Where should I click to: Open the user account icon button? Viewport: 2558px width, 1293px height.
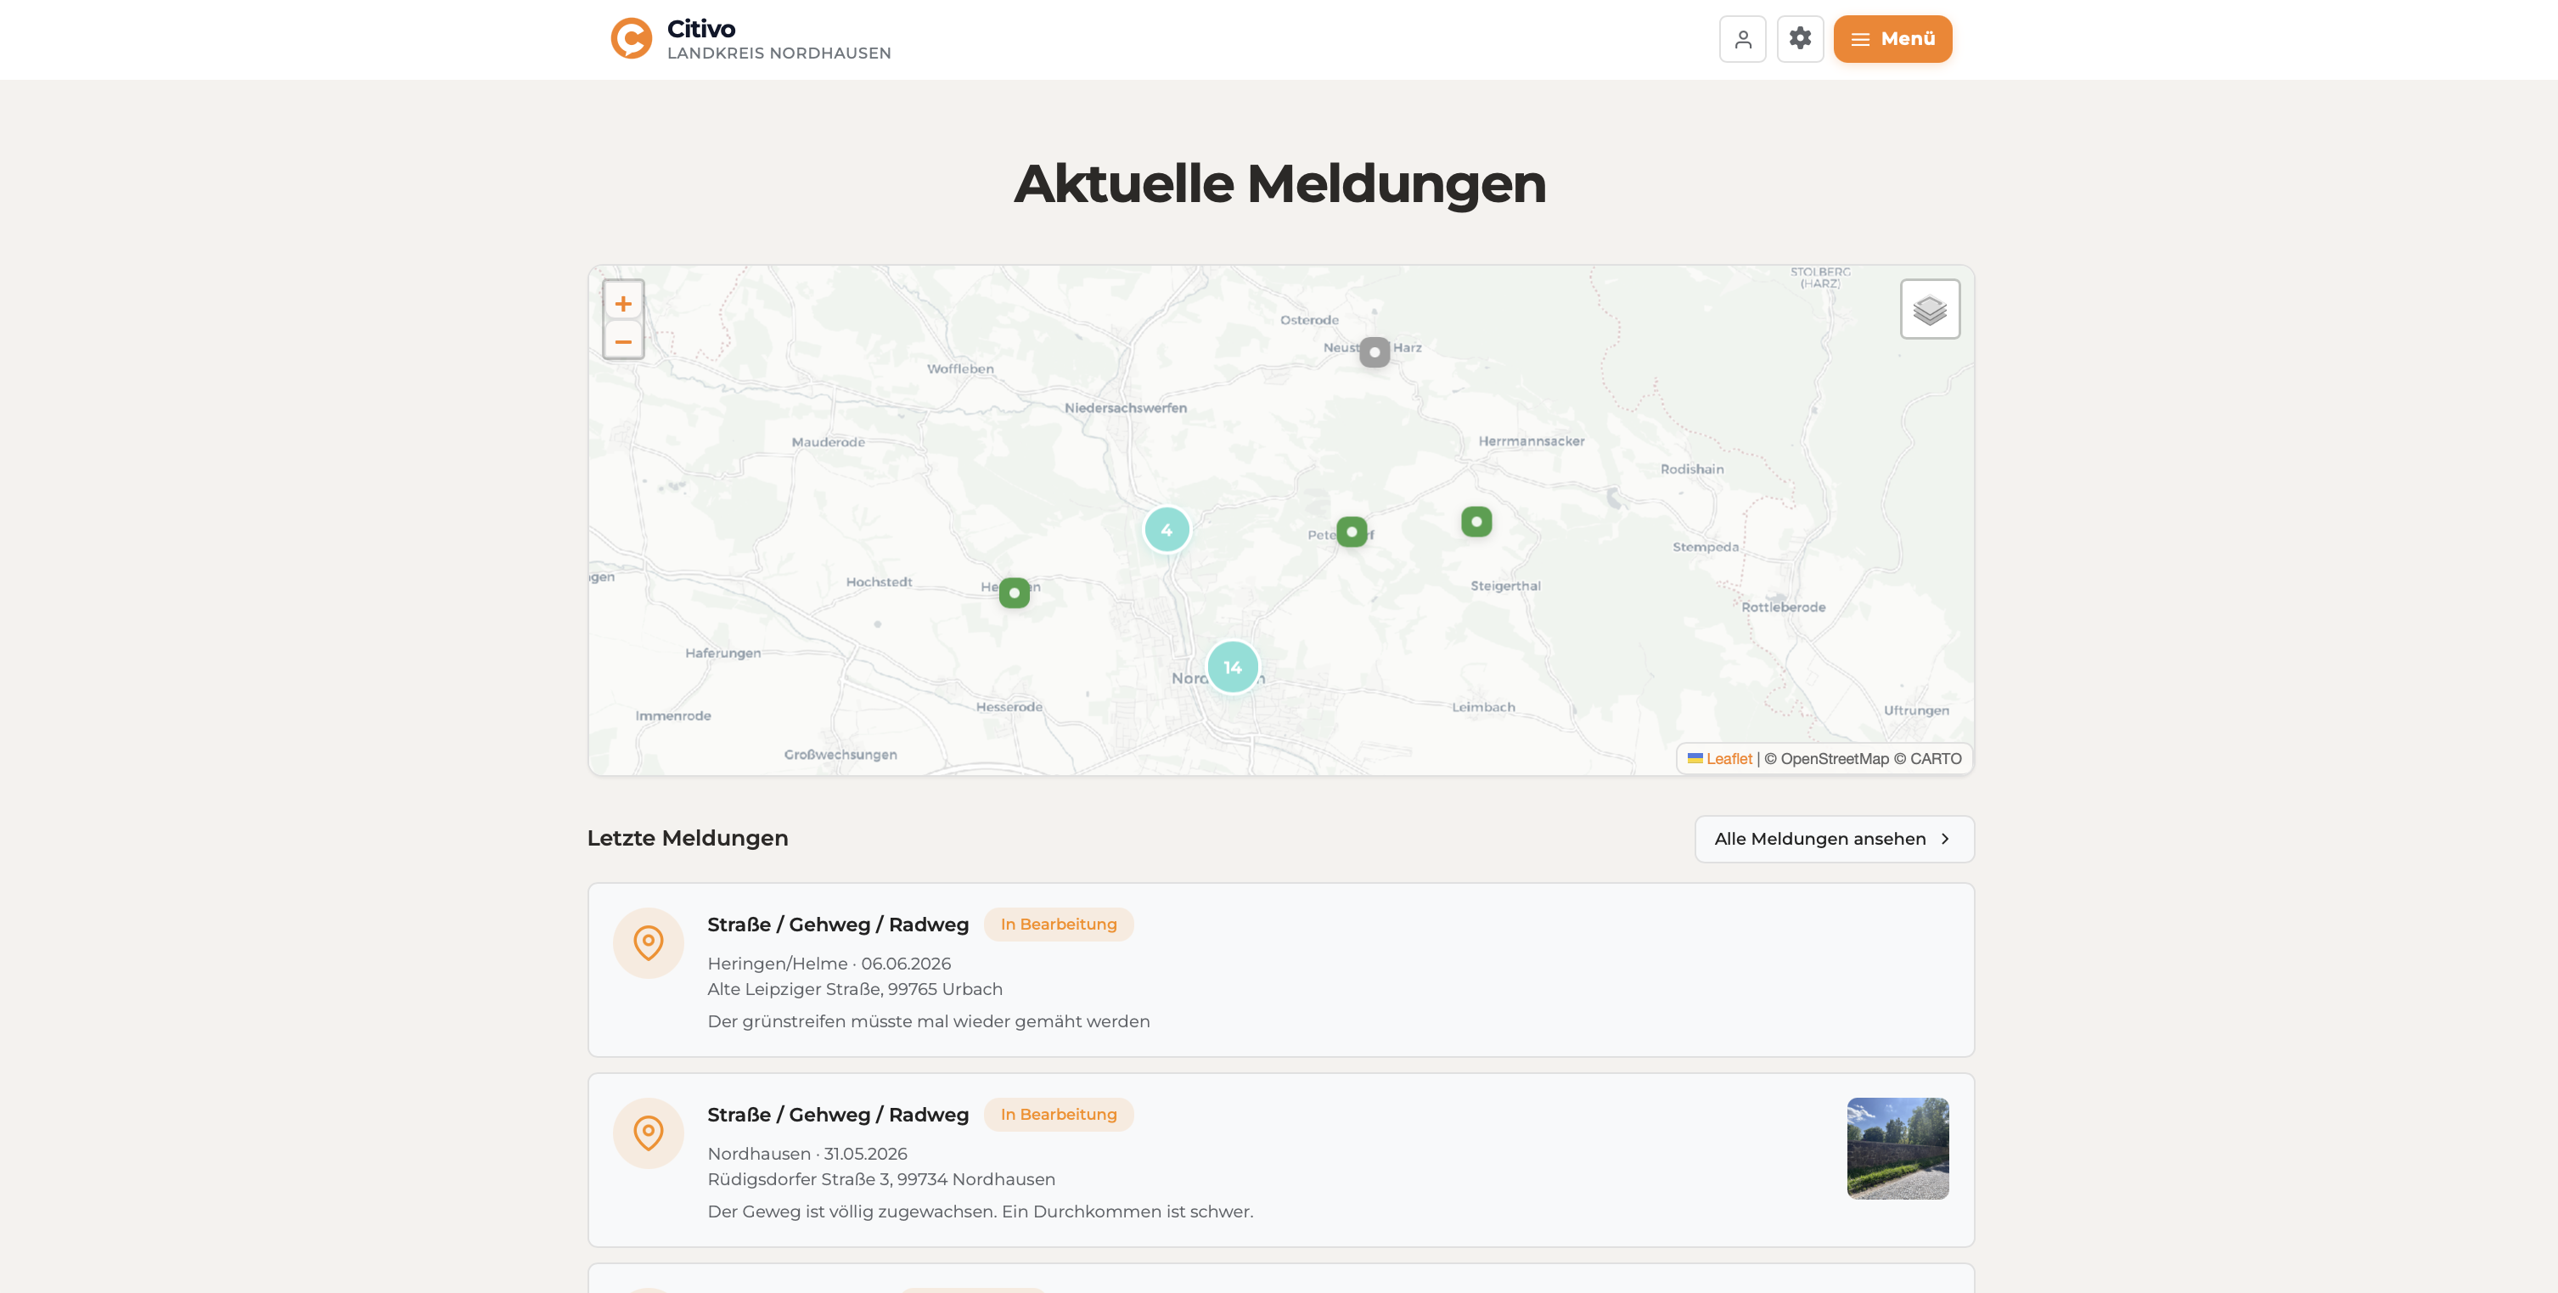[1743, 39]
